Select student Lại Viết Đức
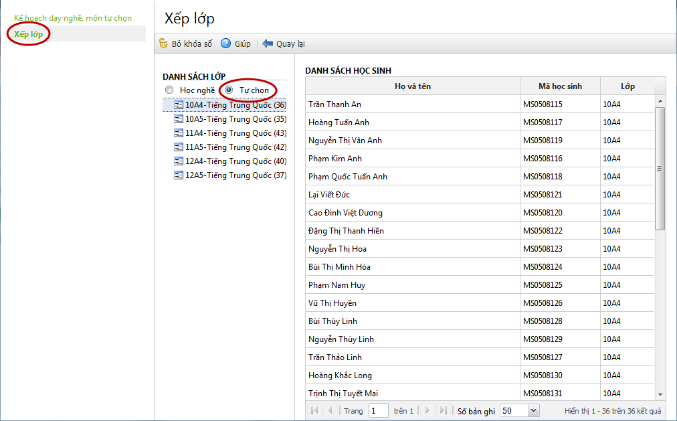Image resolution: width=677 pixels, height=421 pixels. coord(329,194)
